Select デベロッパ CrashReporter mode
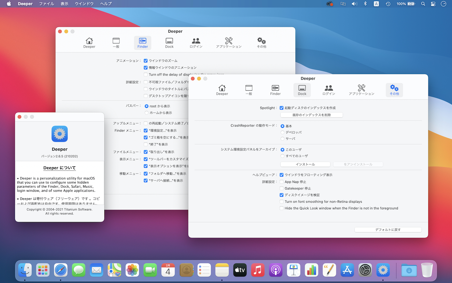Screen dimensions: 452x283 [x=282, y=133]
